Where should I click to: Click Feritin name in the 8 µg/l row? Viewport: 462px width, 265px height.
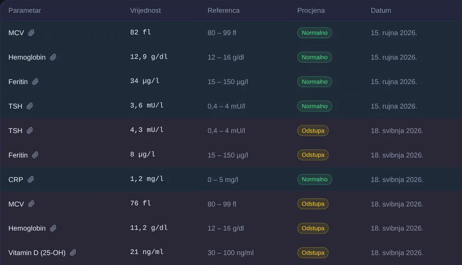click(x=18, y=155)
